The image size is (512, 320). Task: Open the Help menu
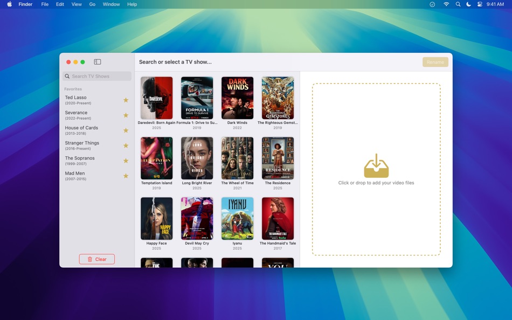click(x=132, y=4)
